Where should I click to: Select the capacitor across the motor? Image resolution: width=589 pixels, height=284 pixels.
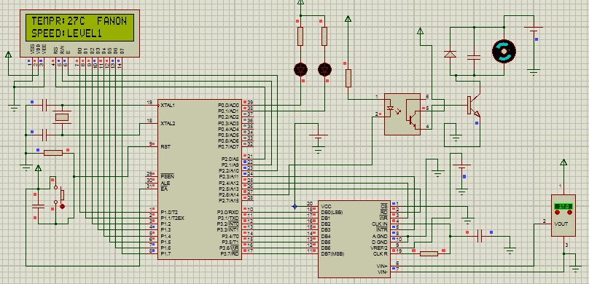(x=474, y=58)
